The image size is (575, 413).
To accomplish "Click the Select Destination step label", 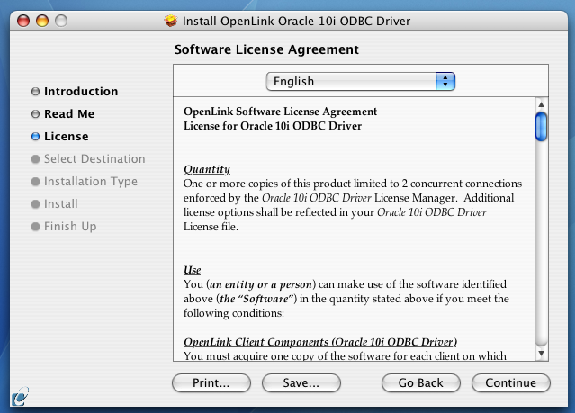I will click(x=94, y=159).
